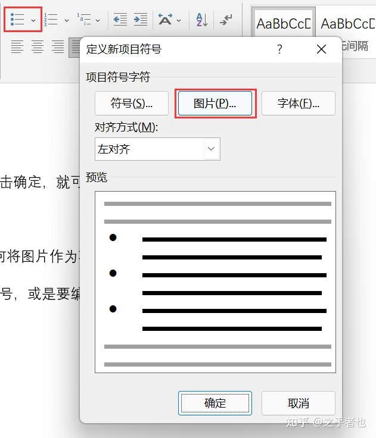Toggle show paragraph marks icon
Image resolution: width=376 pixels, height=438 pixels.
pyautogui.click(x=226, y=20)
